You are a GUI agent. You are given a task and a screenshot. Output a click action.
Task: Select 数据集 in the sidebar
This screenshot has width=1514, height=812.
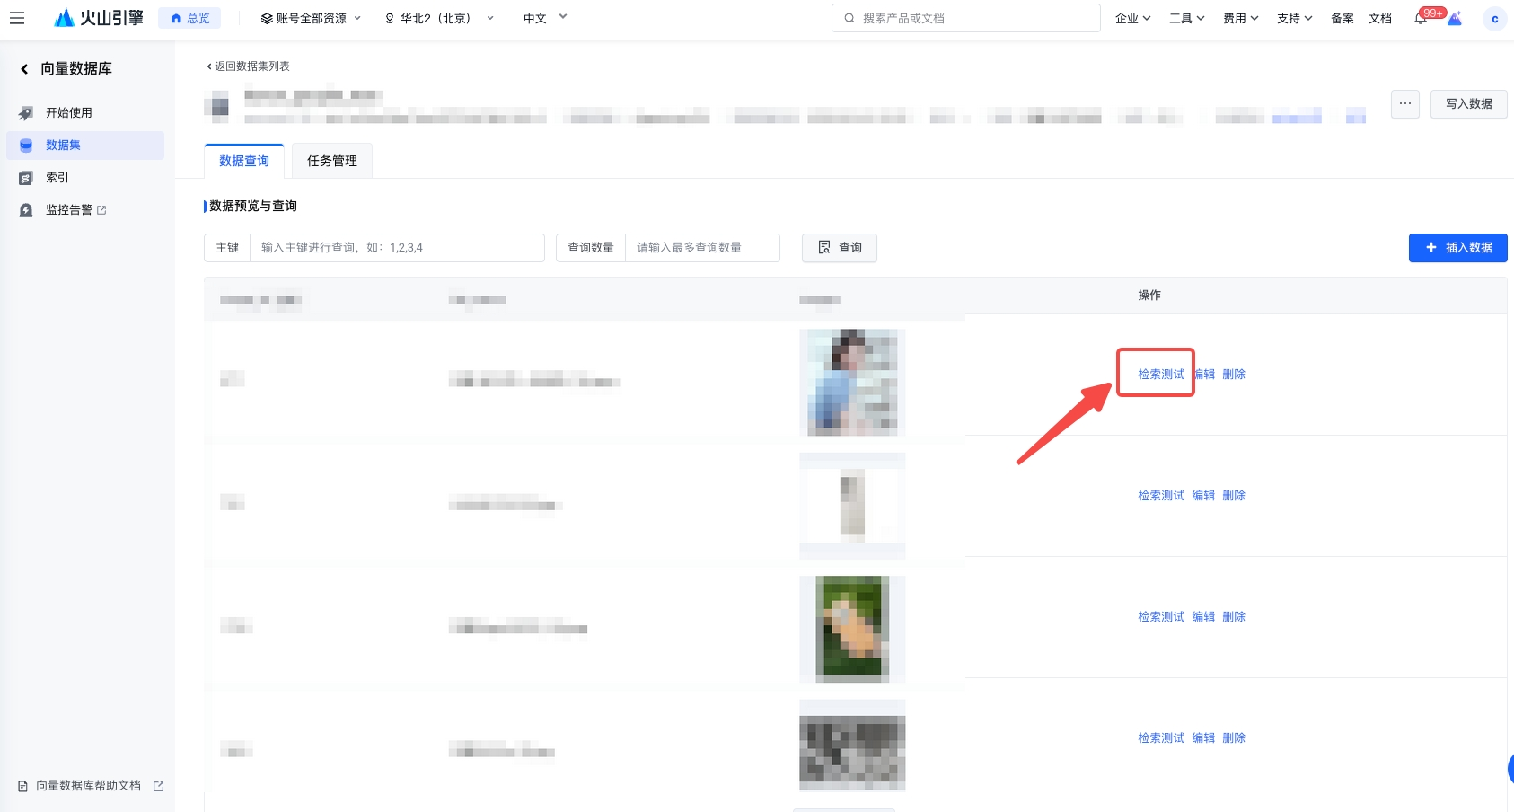[85, 146]
